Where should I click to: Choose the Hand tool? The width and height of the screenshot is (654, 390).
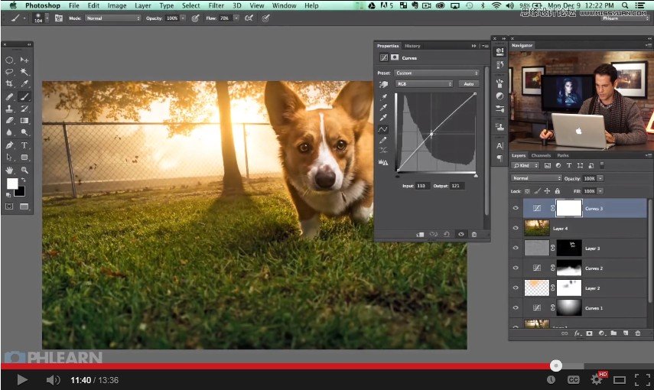click(x=10, y=170)
